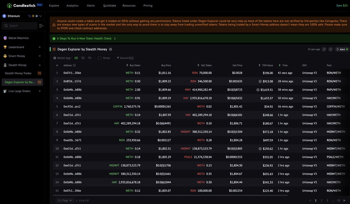Click the Alert bell button
The height and width of the screenshot is (204, 350).
341,49
